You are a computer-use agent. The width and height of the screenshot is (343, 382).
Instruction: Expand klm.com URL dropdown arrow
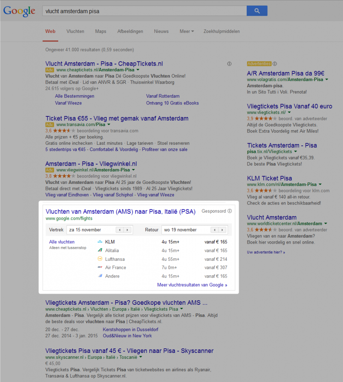tap(320, 184)
